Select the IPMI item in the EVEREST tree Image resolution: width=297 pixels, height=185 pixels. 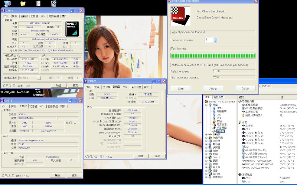(219, 118)
